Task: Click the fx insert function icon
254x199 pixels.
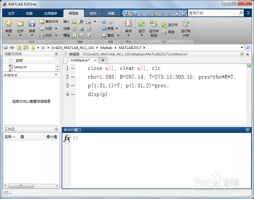Action: click(x=81, y=21)
